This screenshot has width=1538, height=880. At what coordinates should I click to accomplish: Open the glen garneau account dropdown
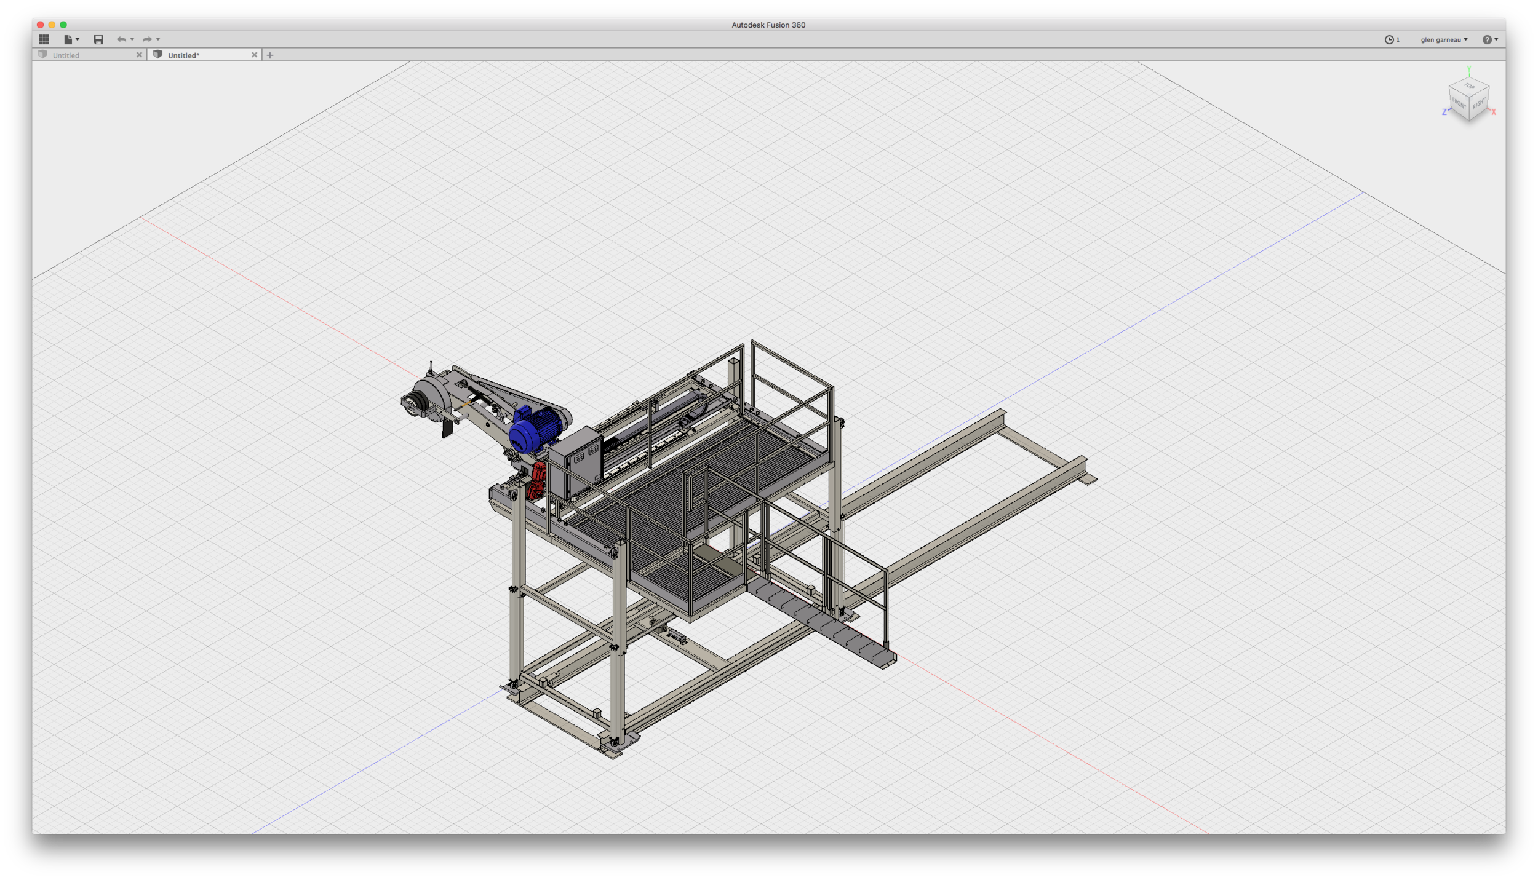tap(1444, 39)
